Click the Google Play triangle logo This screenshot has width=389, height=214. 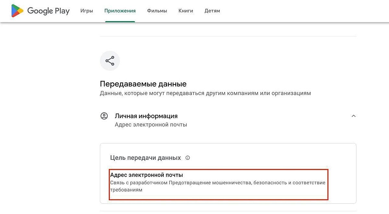click(x=17, y=11)
